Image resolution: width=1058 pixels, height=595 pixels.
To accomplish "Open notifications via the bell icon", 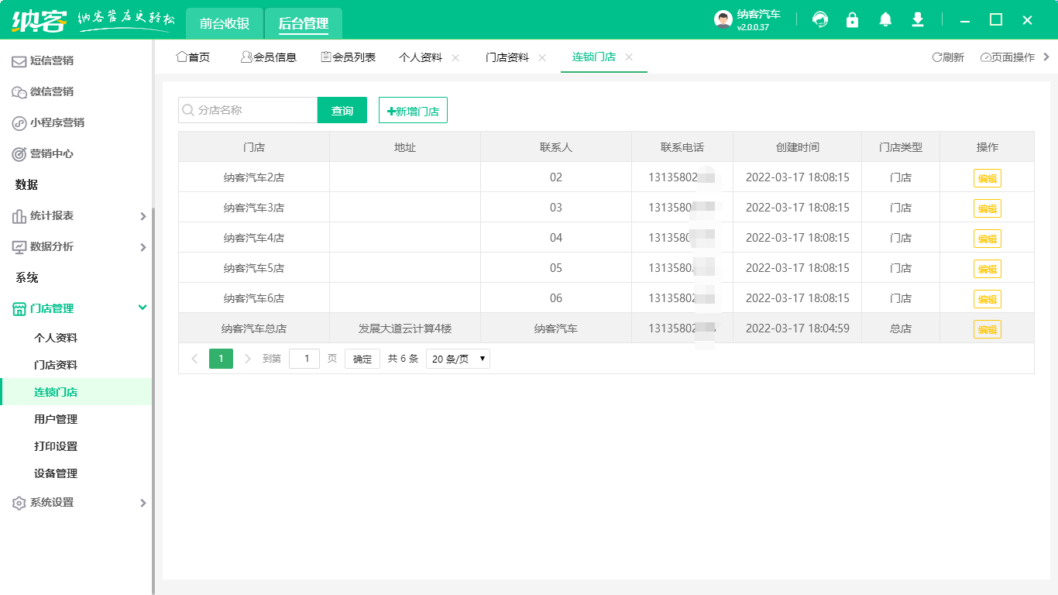I will (x=885, y=19).
